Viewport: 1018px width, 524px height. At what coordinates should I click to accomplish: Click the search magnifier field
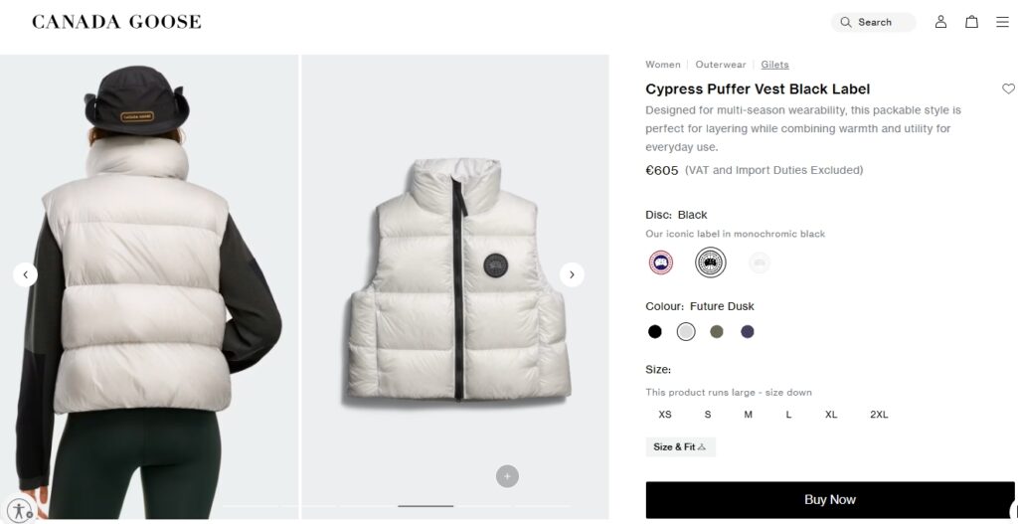tap(873, 22)
